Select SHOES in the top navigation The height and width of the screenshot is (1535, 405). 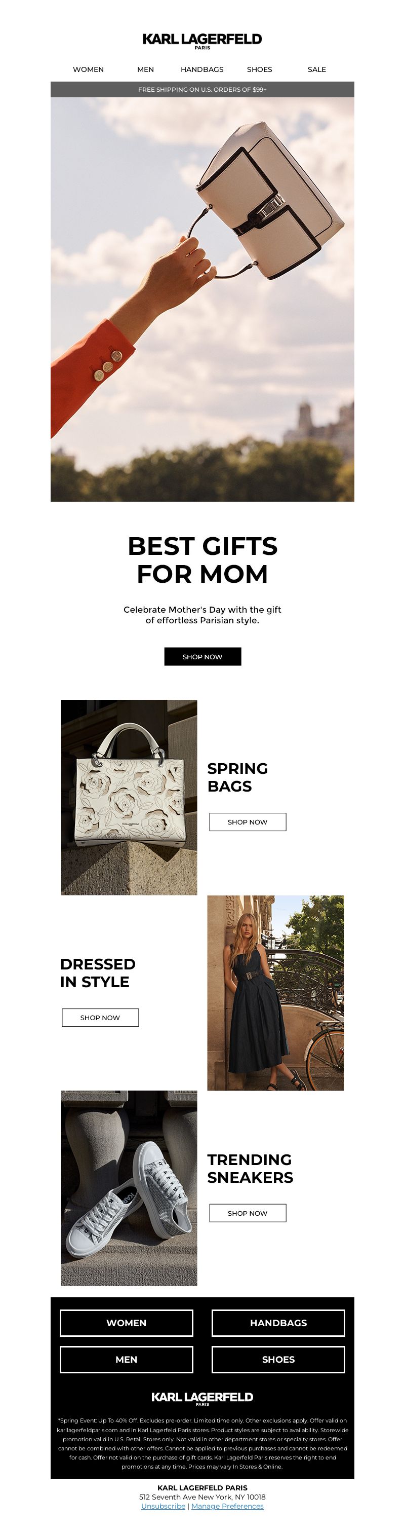point(260,70)
